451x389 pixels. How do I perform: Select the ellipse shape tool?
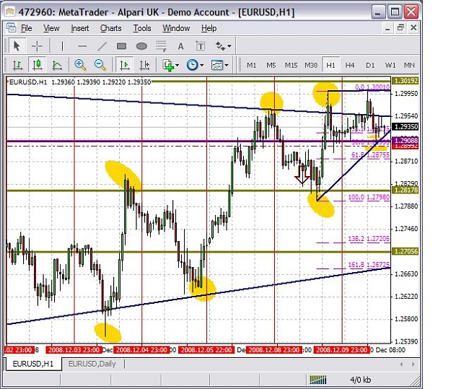click(141, 46)
